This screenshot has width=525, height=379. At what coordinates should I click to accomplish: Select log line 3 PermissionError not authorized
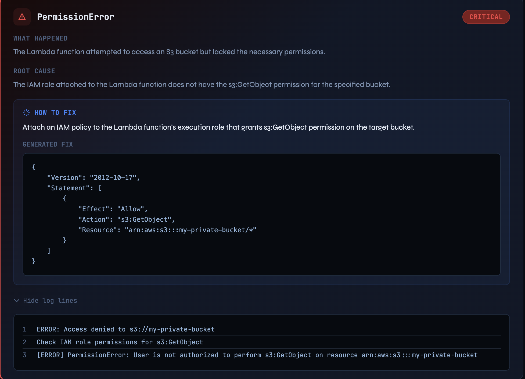tap(257, 355)
